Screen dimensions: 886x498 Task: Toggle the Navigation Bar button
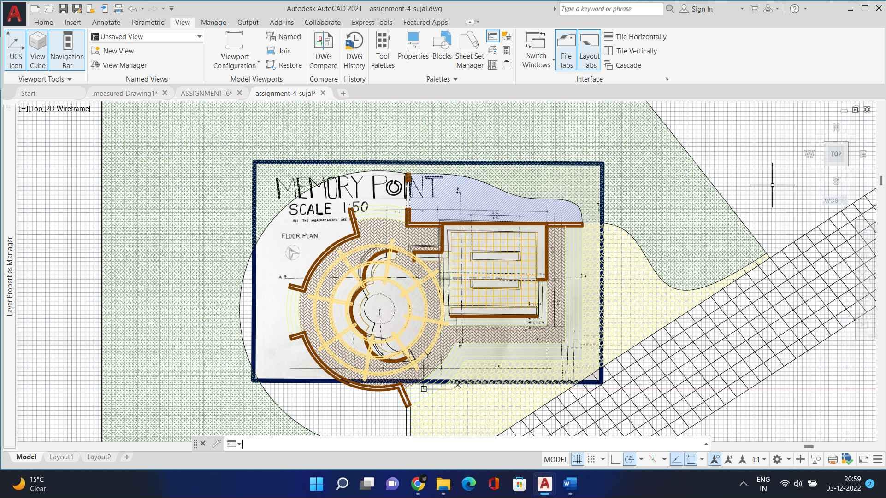(x=67, y=50)
